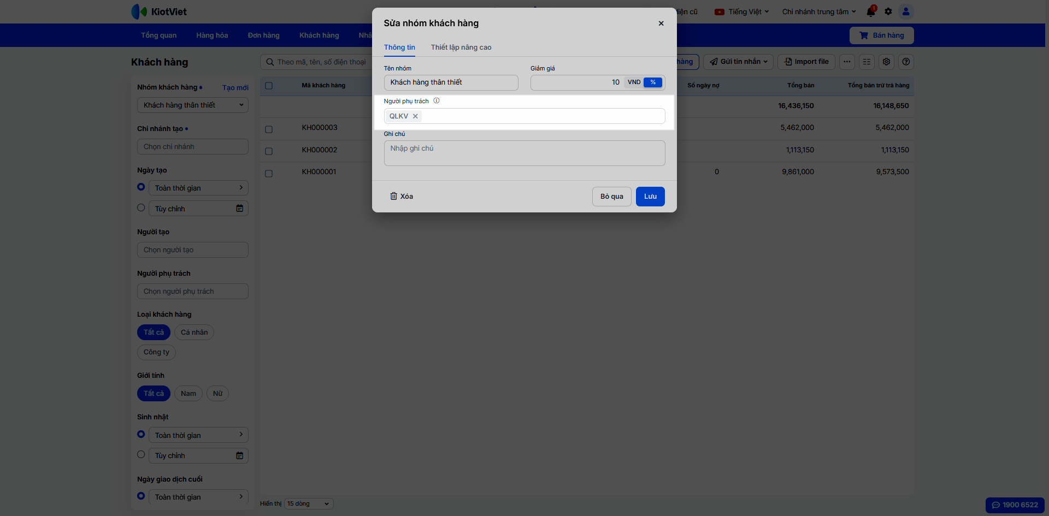The height and width of the screenshot is (516, 1049).
Task: Open the Đơn hàng menu
Action: (264, 35)
